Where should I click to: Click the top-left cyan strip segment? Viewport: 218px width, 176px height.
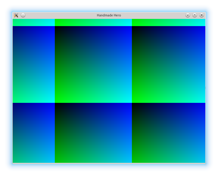tap(33, 22)
